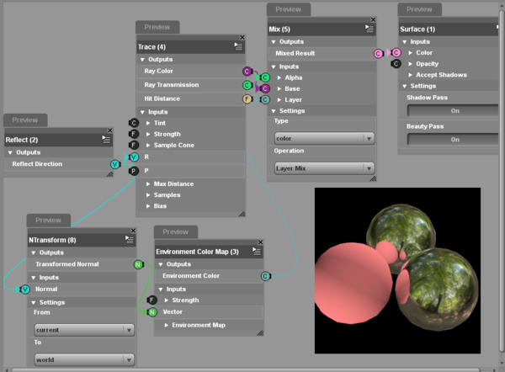Open the NTransform From current dropdown
Screen dimensions: 505x372
tap(84, 330)
